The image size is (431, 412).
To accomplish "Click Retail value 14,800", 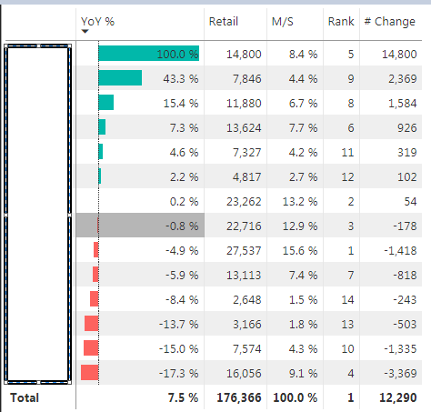I will tap(244, 55).
